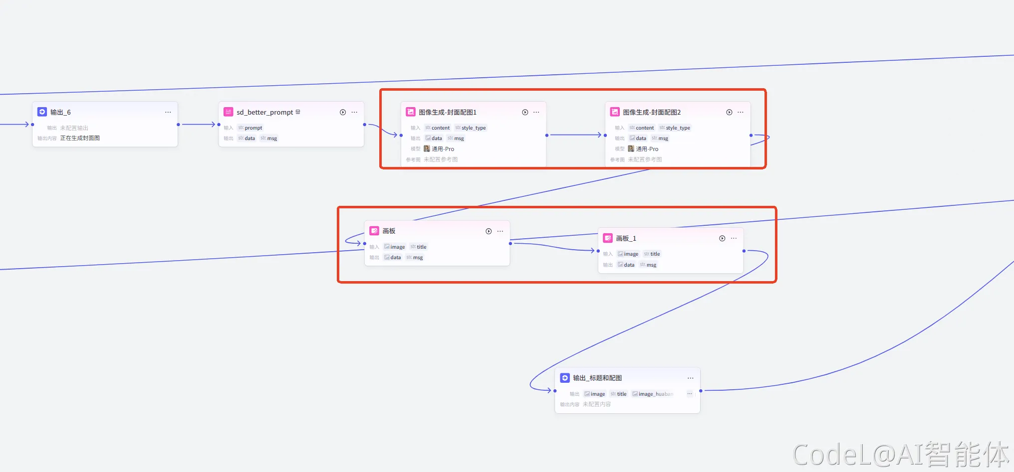Run the 画板 node

[489, 231]
